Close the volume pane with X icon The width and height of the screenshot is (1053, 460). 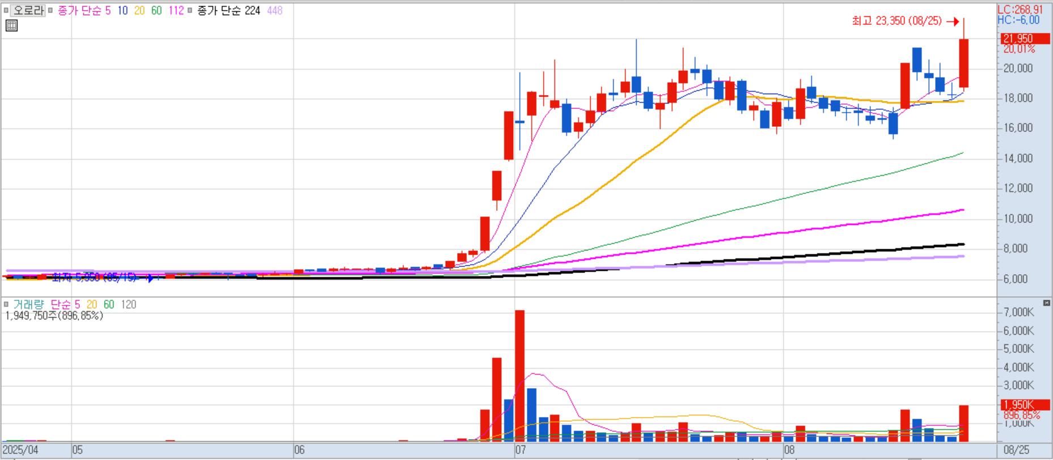(1047, 303)
